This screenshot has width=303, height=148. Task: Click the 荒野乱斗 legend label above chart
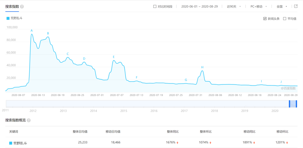click(x=17, y=18)
